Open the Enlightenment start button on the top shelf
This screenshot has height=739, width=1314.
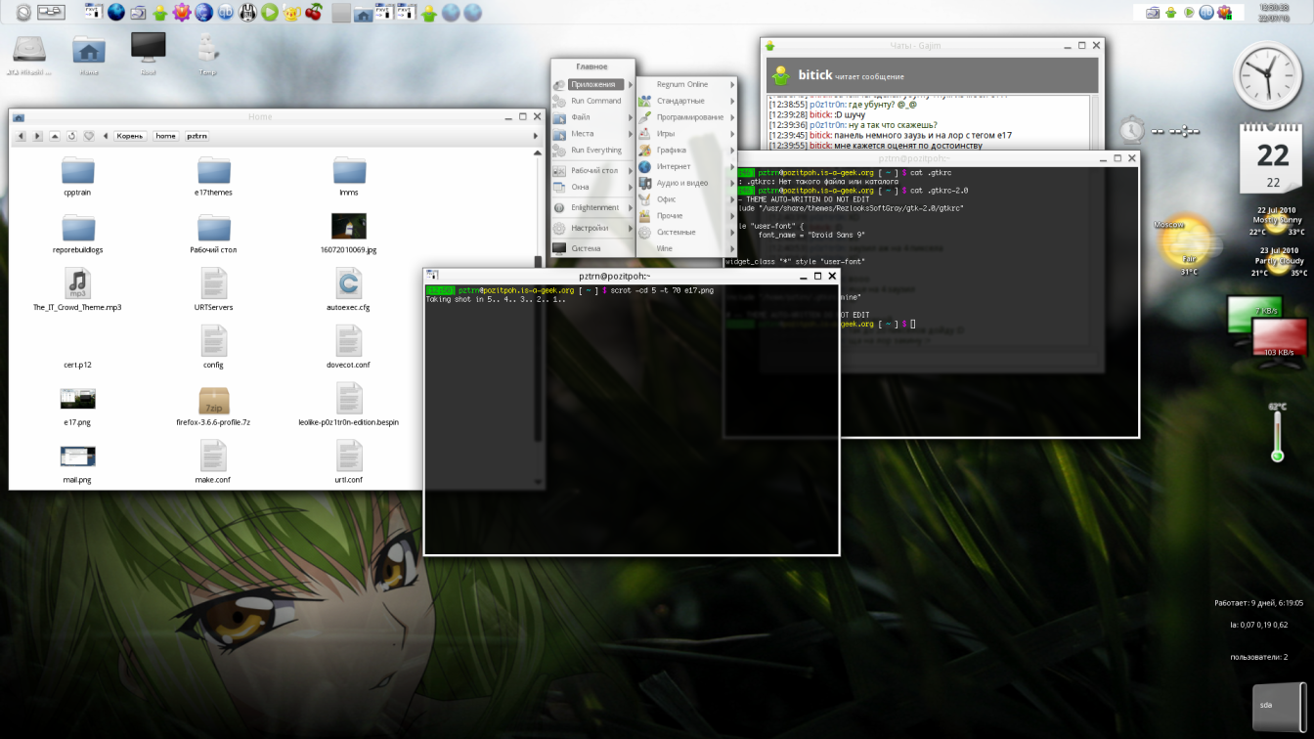click(x=22, y=13)
